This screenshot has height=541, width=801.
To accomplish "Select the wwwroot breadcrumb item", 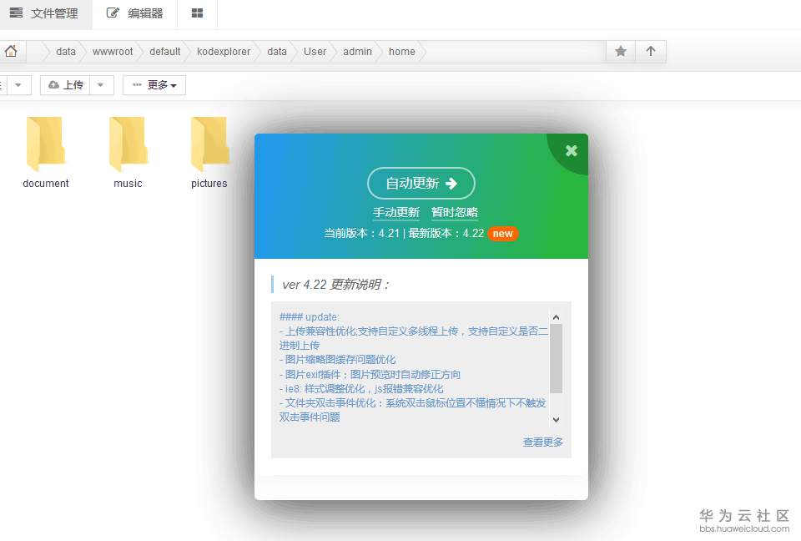I will [113, 51].
